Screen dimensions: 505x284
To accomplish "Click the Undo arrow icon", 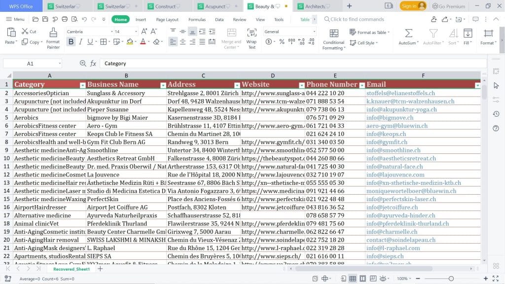I will (84, 19).
